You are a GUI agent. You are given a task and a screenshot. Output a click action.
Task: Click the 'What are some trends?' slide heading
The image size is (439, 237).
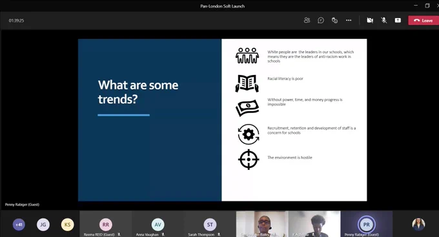point(138,92)
